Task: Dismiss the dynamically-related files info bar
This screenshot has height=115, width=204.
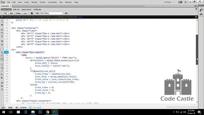Action: click(x=196, y=17)
